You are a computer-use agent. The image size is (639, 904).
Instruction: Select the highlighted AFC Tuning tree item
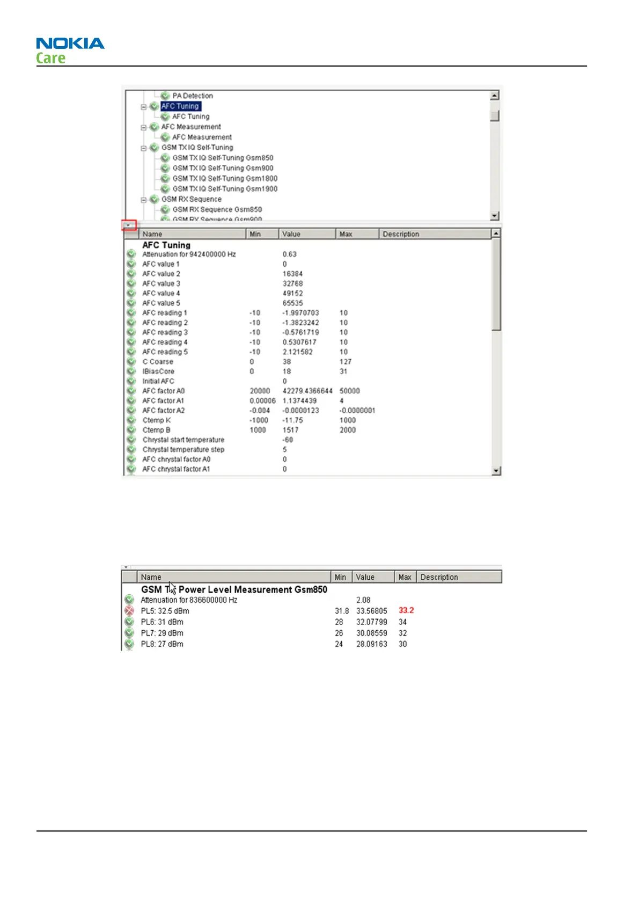click(180, 106)
